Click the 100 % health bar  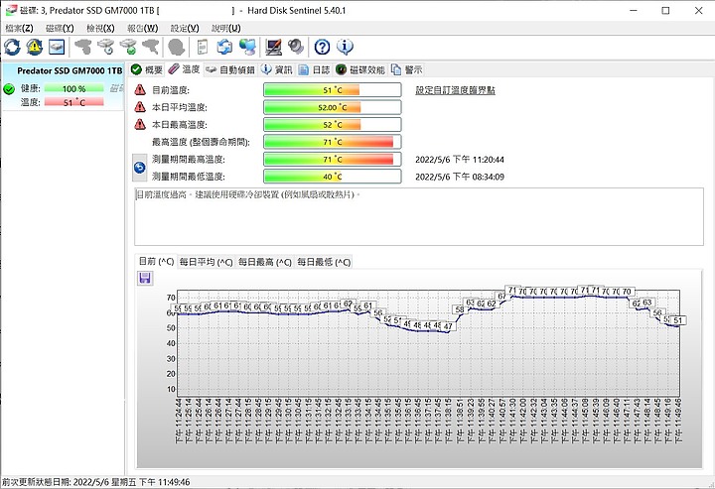coord(73,89)
